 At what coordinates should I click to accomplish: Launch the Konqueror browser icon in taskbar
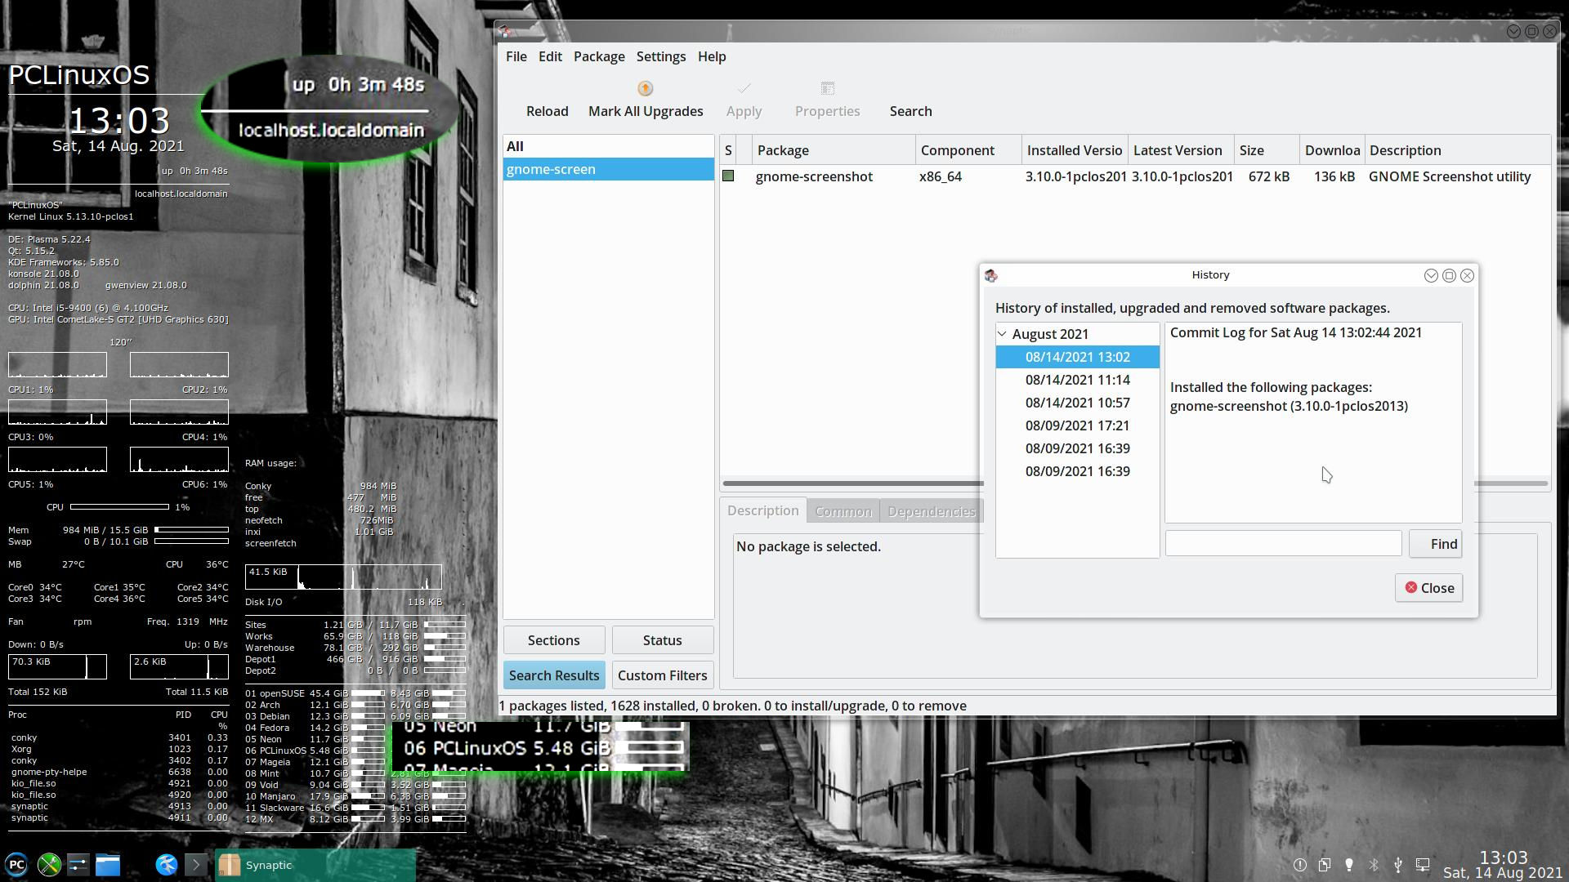point(167,865)
